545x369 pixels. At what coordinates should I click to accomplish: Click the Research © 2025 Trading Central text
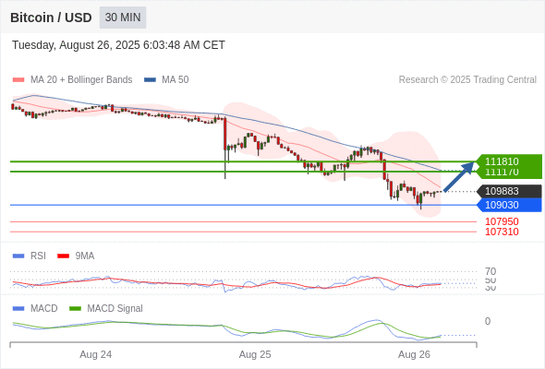pos(467,80)
